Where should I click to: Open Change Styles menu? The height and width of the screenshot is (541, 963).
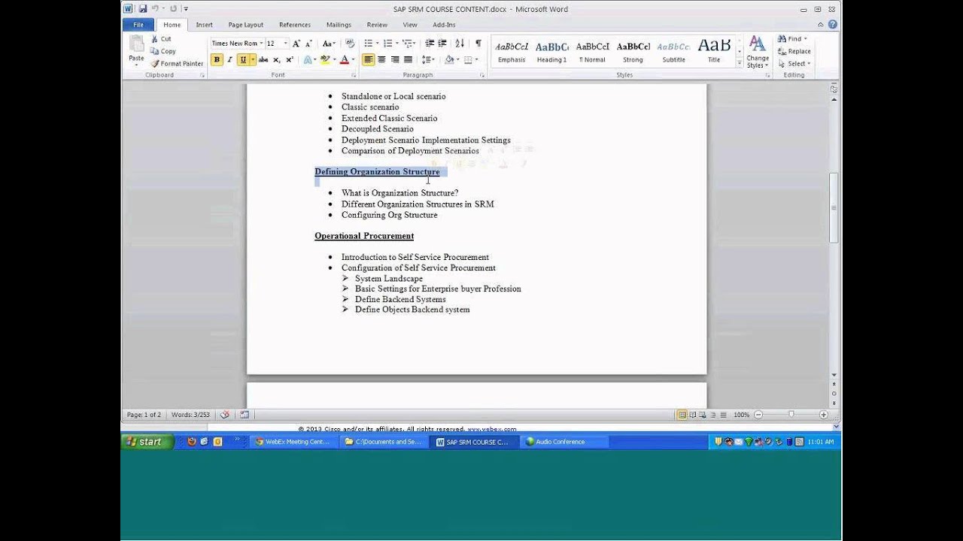[x=758, y=51]
